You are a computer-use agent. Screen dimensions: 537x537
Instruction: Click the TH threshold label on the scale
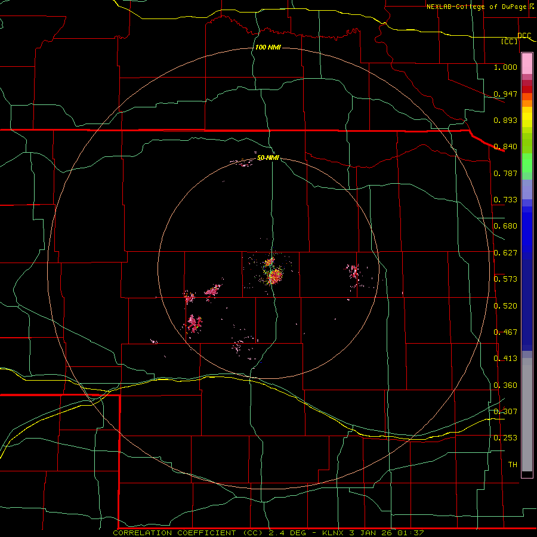[x=513, y=464]
